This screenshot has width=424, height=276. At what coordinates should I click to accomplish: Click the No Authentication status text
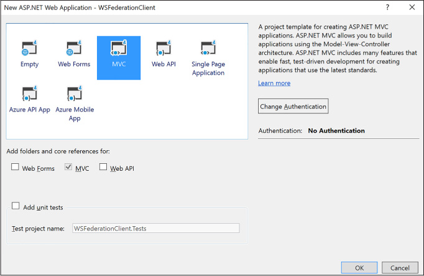point(336,131)
